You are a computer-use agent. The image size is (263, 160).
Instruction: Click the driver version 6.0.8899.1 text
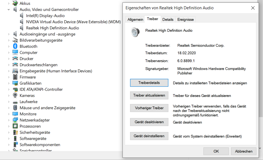click(186, 61)
